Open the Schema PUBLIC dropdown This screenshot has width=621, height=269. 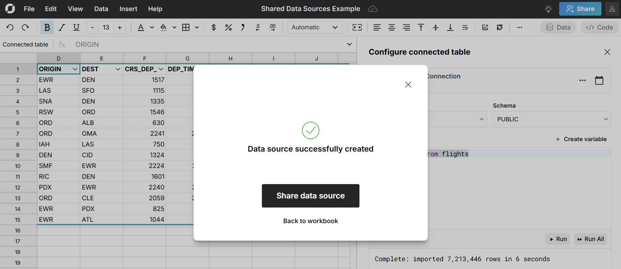point(552,119)
